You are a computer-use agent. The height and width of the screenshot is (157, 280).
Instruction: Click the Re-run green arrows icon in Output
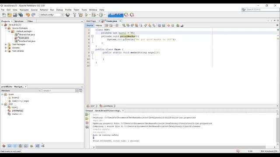pyautogui.click(x=87, y=114)
